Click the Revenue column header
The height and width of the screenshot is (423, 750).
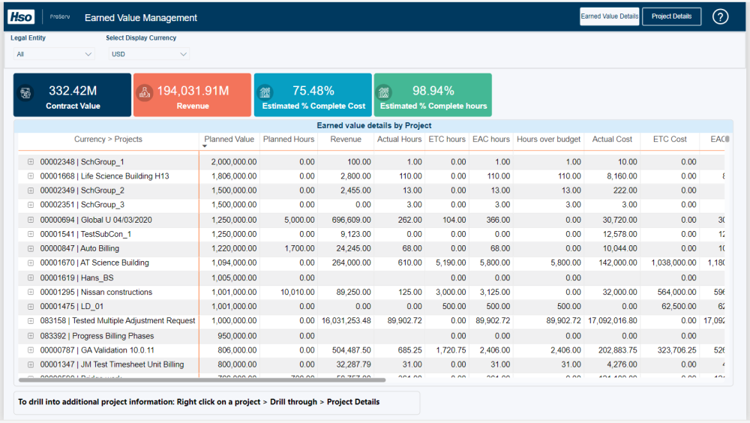[345, 139]
